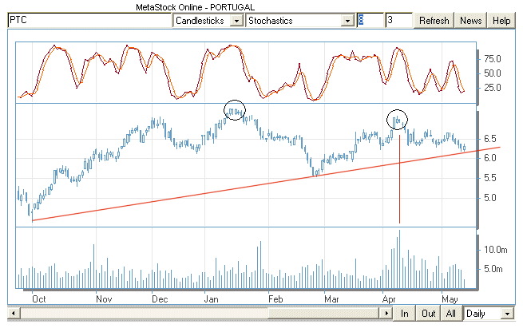Viewport: 523px width, 328px height.
Task: Click the 6.0 price scale label
Action: (x=490, y=158)
